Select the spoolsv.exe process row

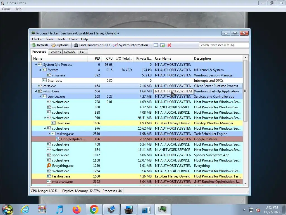137,155
